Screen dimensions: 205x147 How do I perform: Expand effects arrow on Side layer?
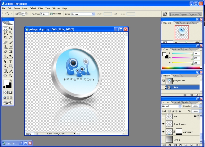(198, 116)
